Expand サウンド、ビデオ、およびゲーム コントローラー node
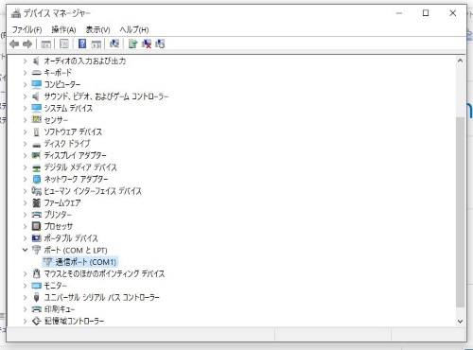Viewport: 473px width, 350px height. click(25, 96)
